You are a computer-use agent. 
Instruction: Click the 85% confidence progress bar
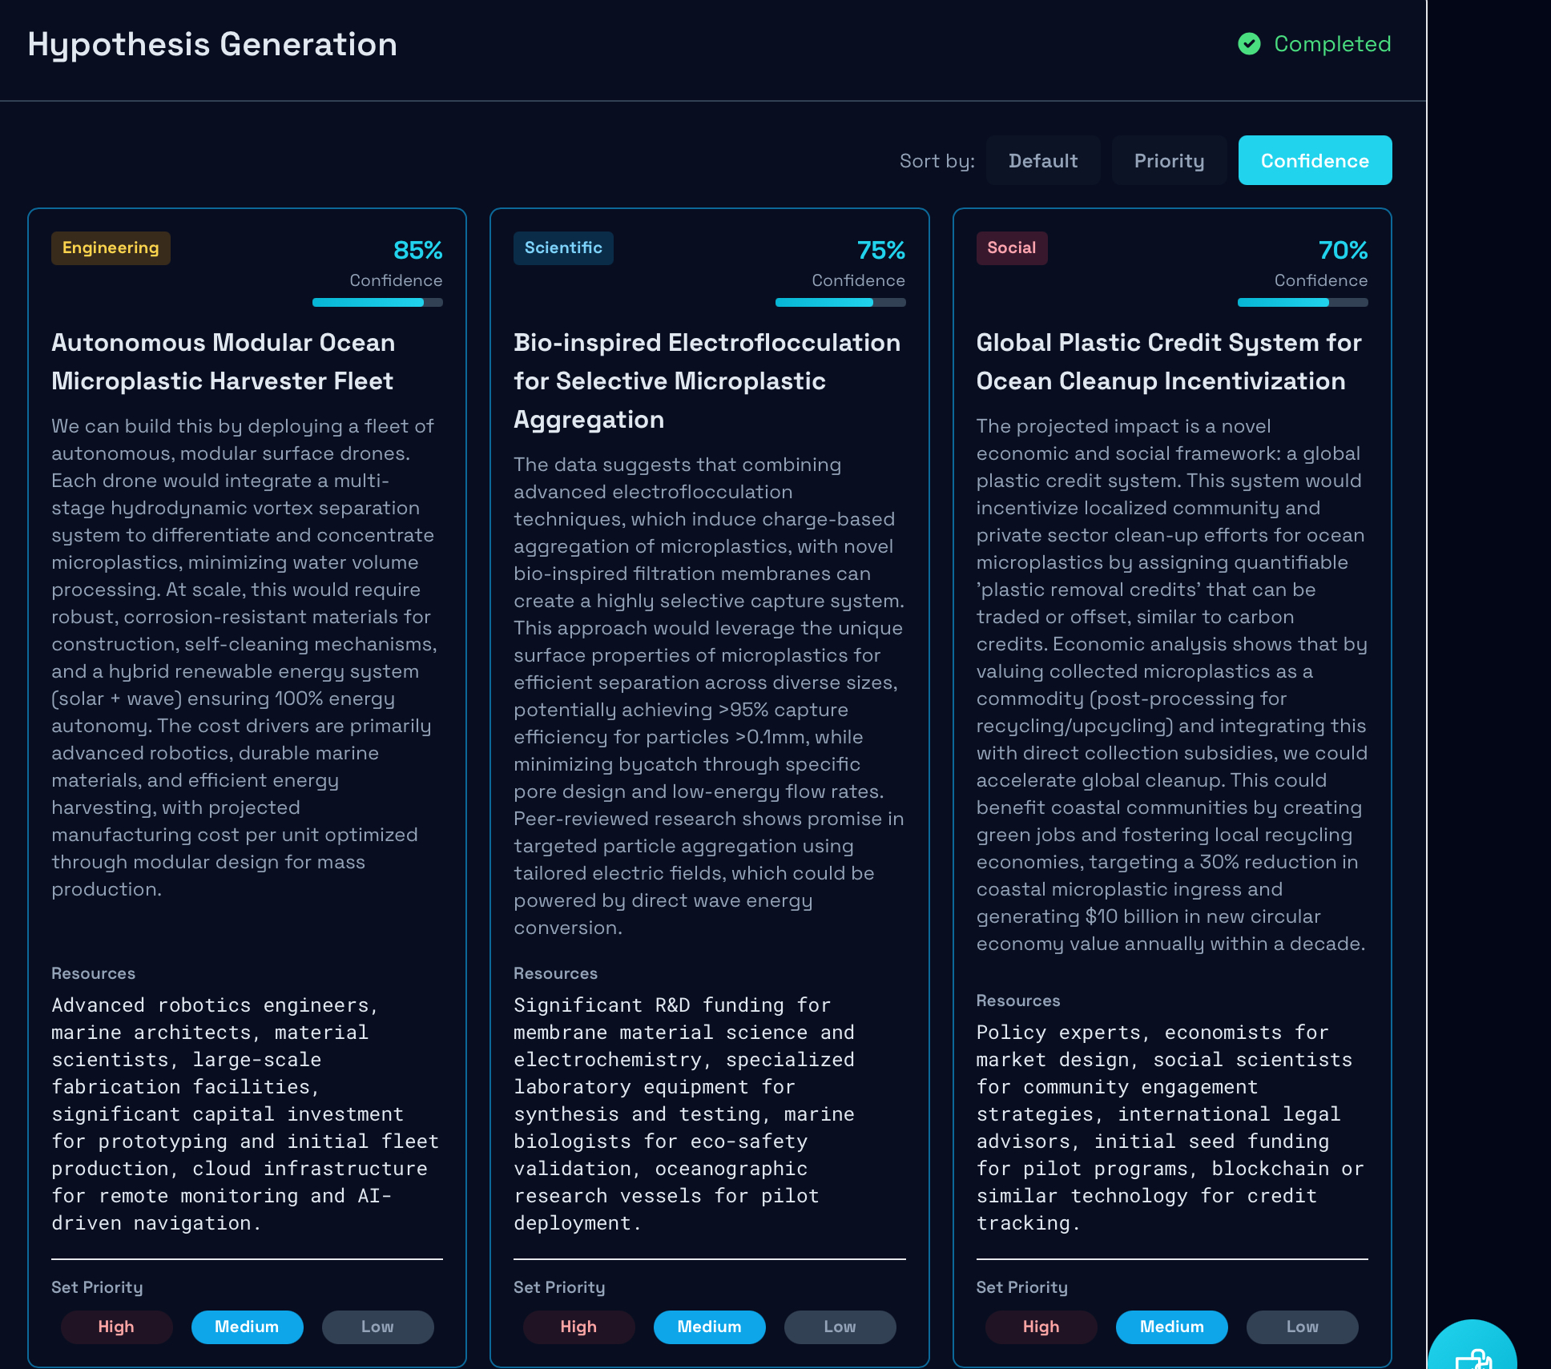click(x=377, y=303)
